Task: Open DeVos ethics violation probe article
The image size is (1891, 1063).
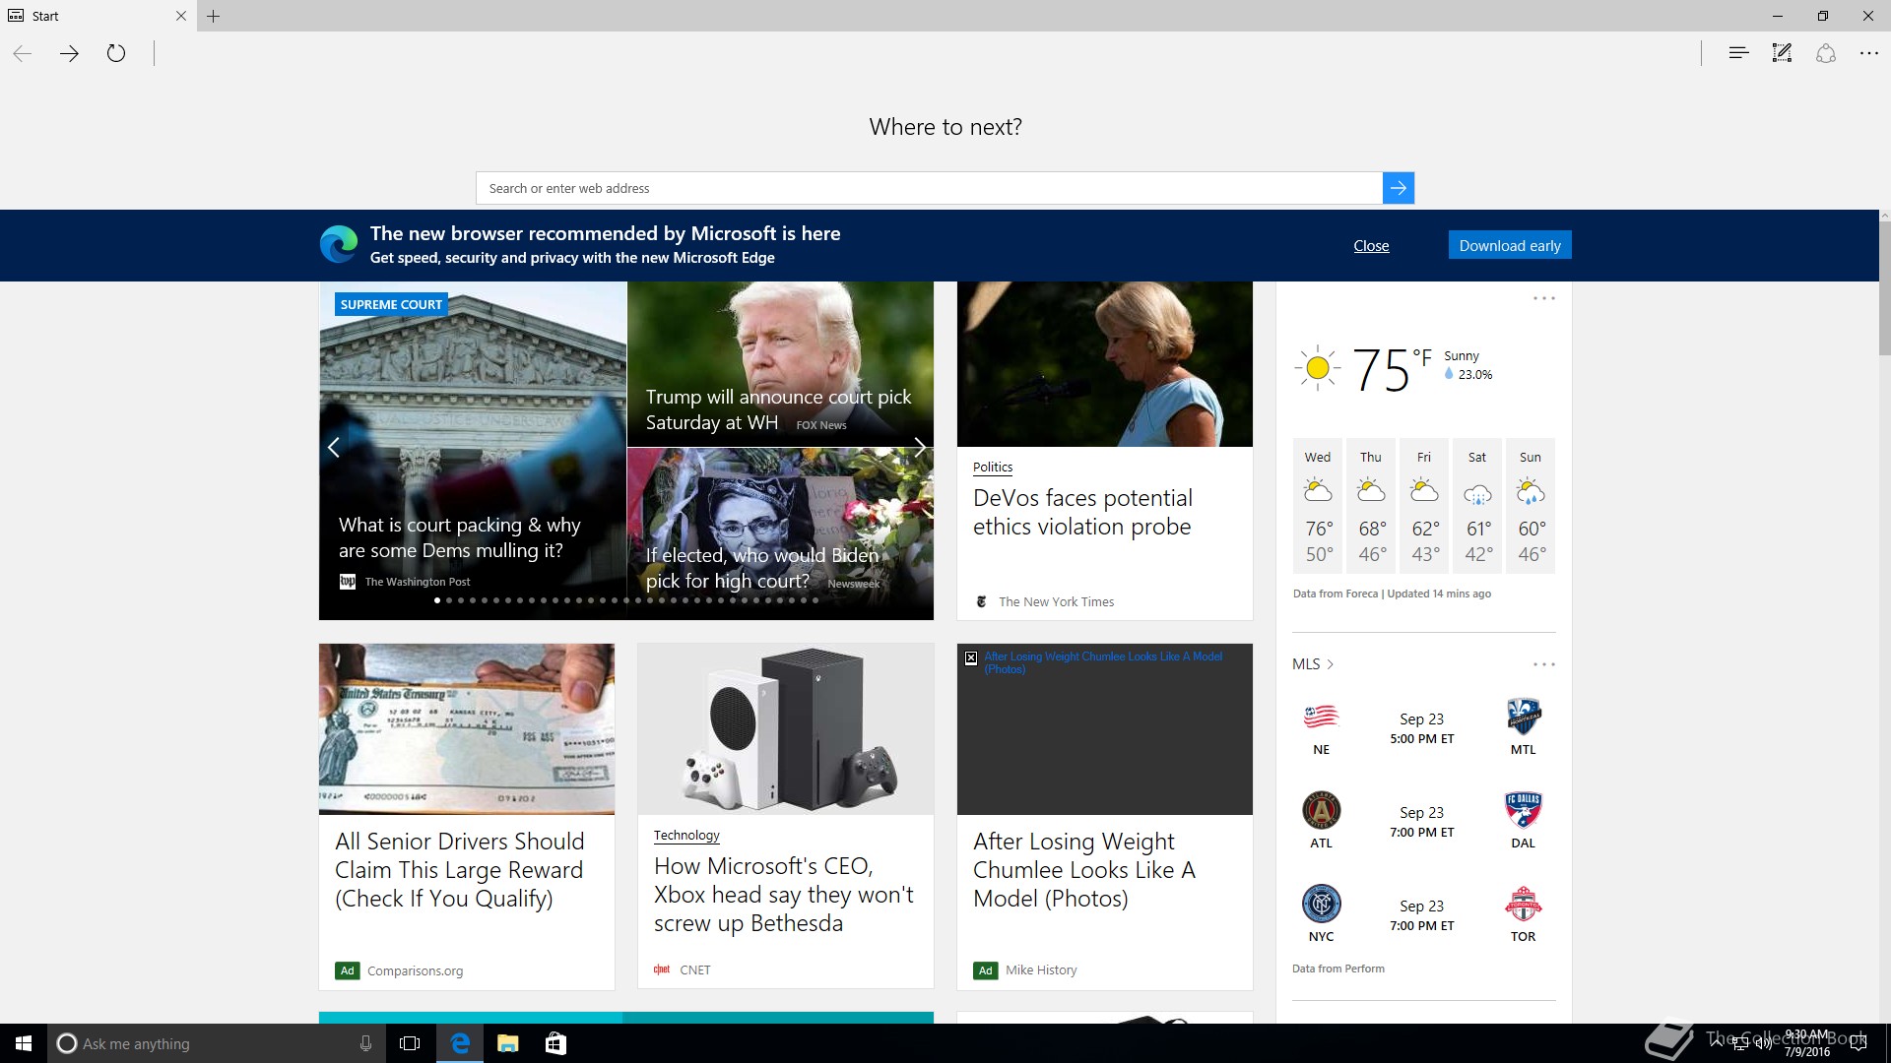Action: pyautogui.click(x=1082, y=512)
